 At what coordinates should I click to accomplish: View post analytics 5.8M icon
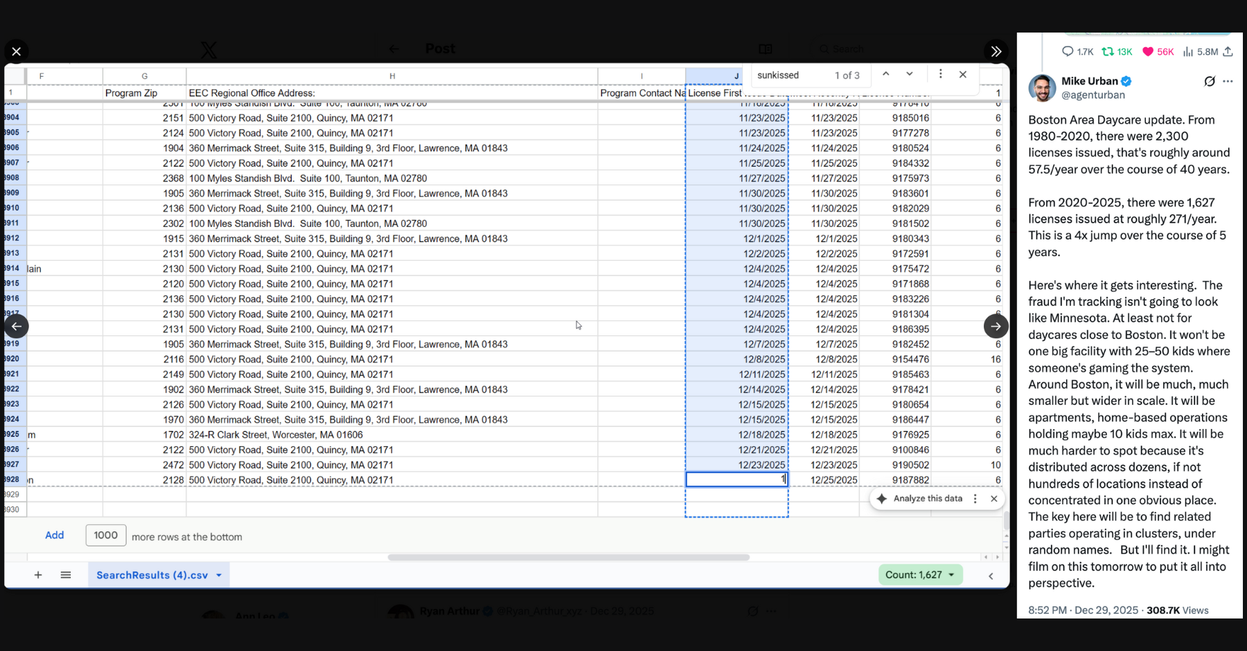tap(1188, 52)
